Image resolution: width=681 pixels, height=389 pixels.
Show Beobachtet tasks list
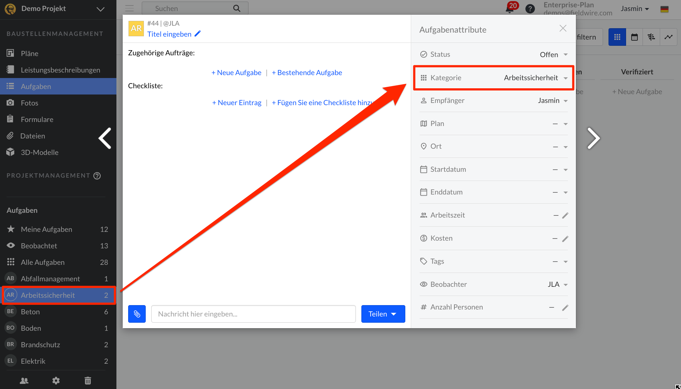tap(58, 246)
